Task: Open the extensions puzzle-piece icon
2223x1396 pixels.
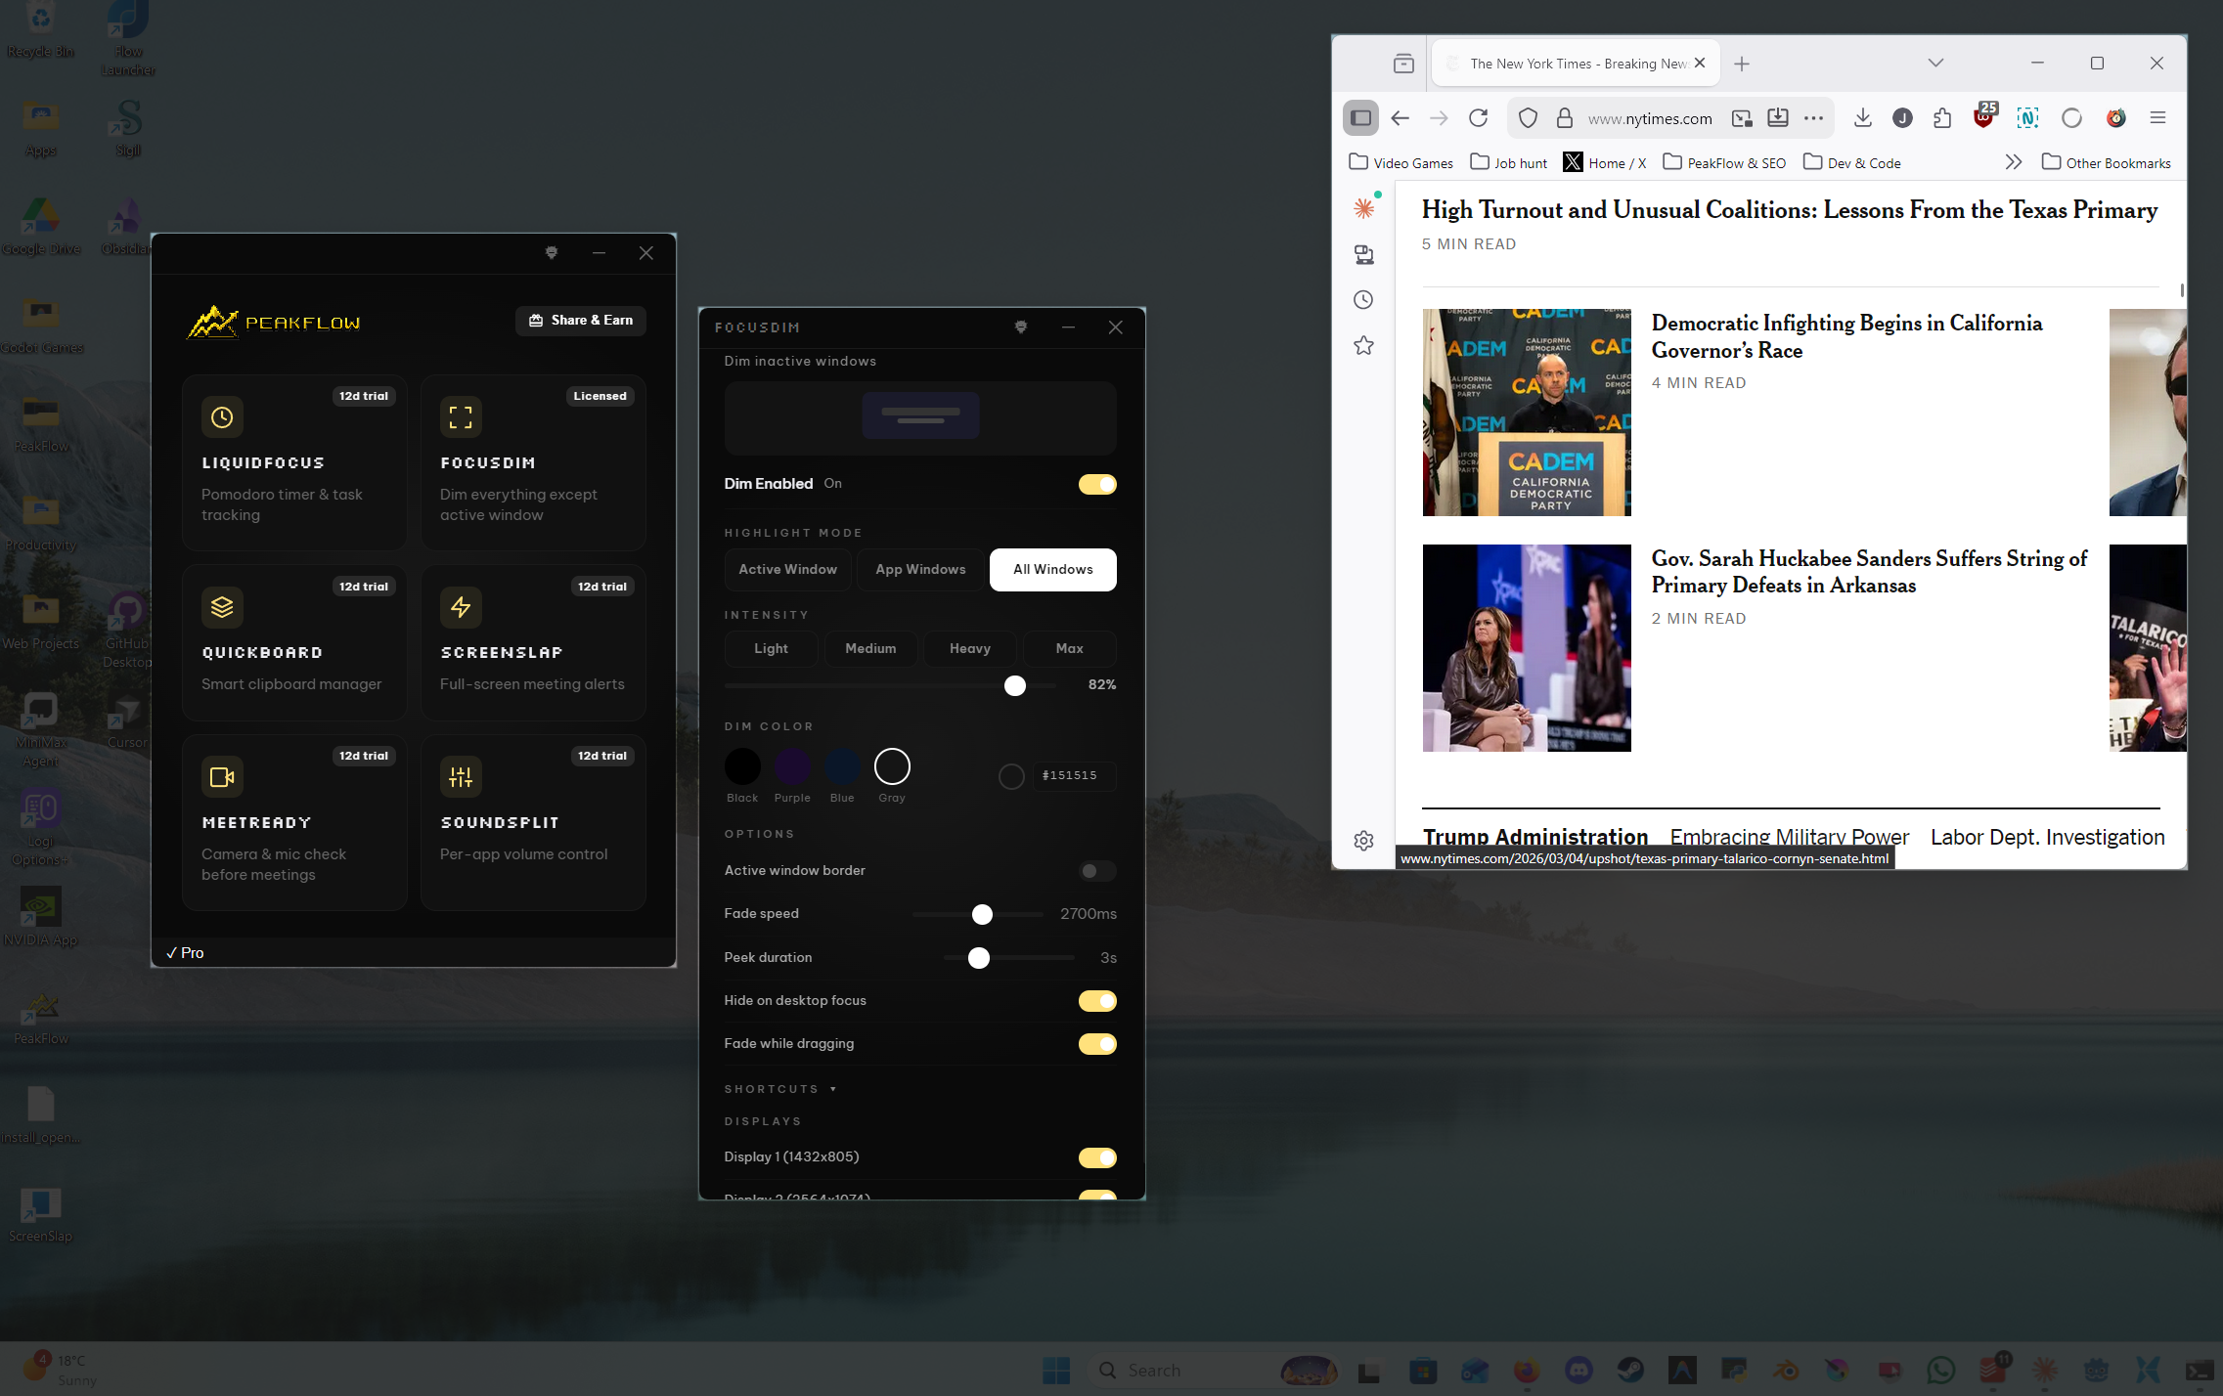Action: (x=1941, y=117)
